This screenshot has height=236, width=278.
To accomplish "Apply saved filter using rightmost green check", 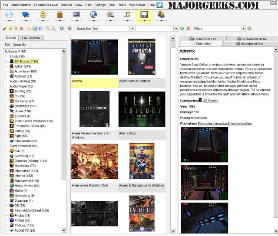I will tap(249, 29).
